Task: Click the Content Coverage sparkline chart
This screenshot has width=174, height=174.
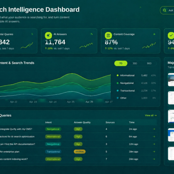Action: click(149, 45)
